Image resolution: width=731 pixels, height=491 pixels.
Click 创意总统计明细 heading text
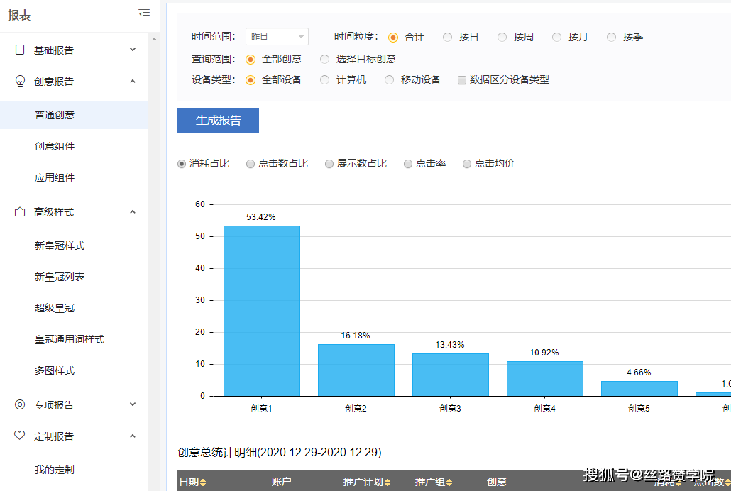tap(279, 452)
